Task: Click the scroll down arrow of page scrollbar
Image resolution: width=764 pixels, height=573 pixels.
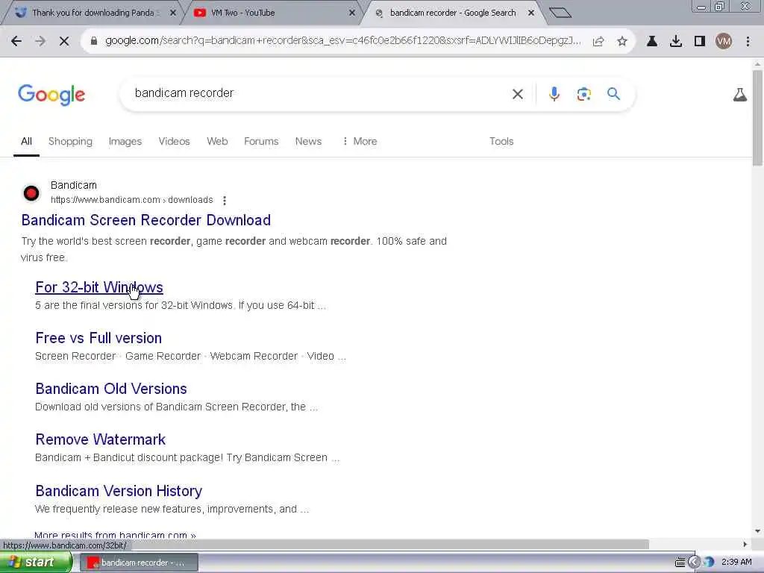Action: [x=757, y=531]
